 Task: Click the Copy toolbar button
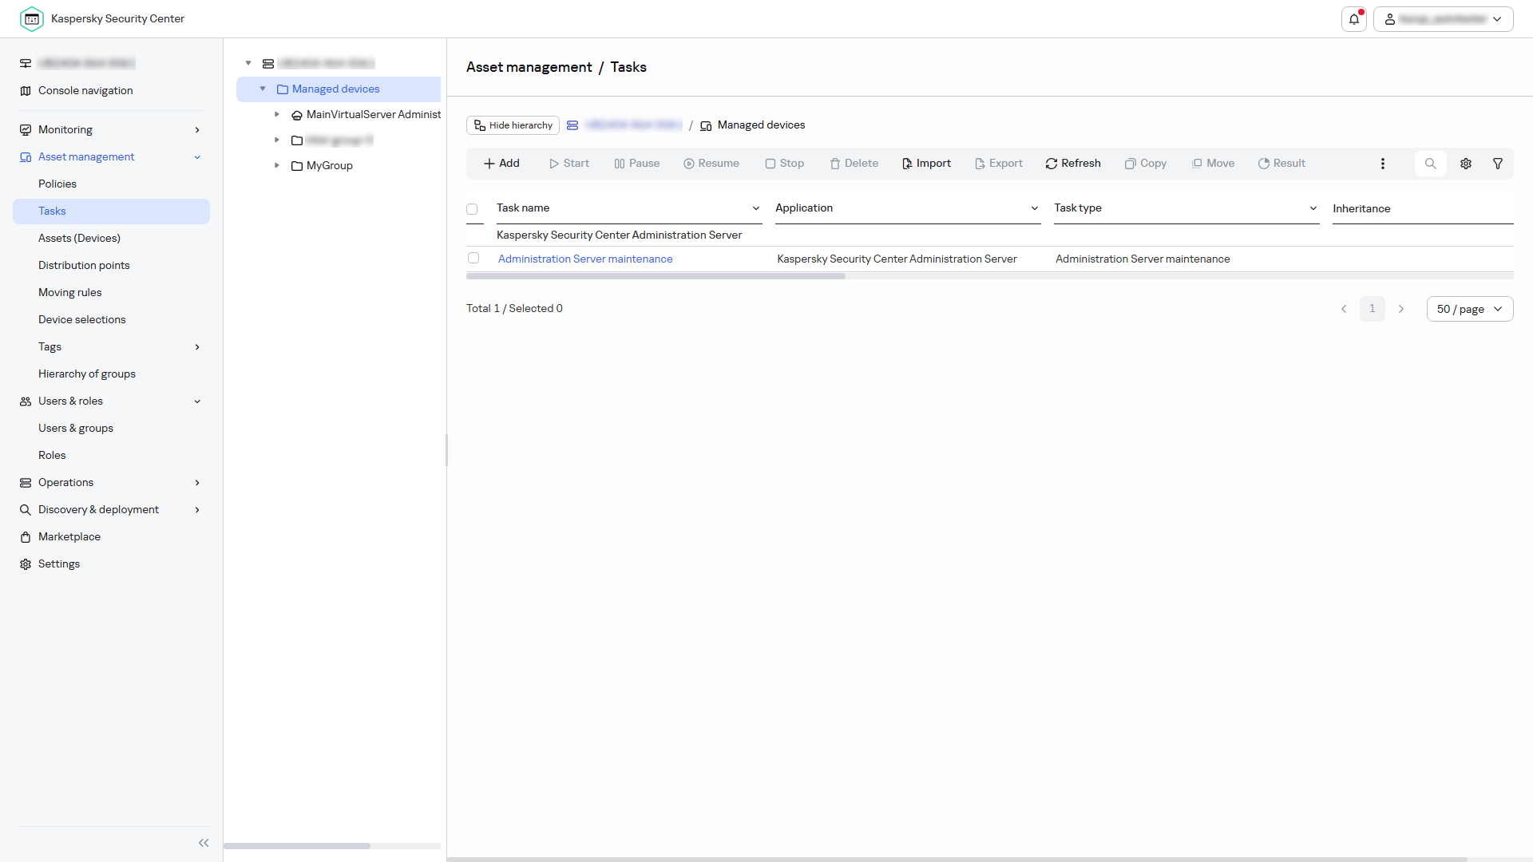1146,164
